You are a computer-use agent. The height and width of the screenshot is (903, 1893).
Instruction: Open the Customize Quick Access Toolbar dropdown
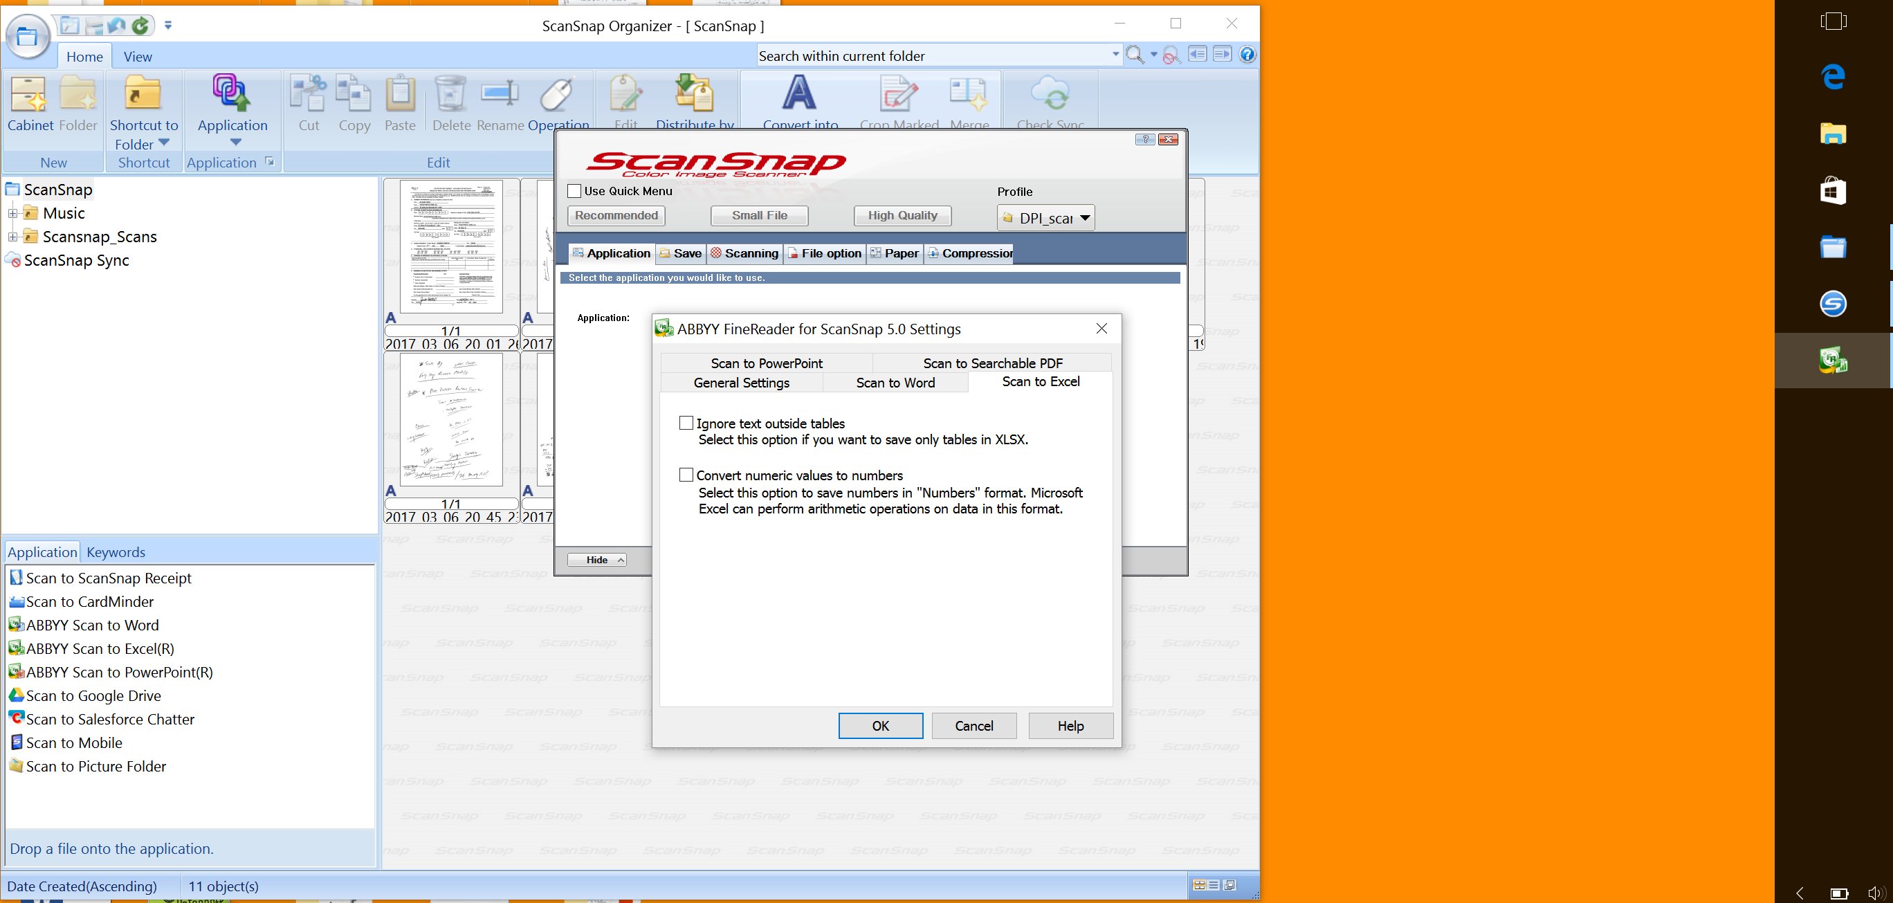click(168, 26)
